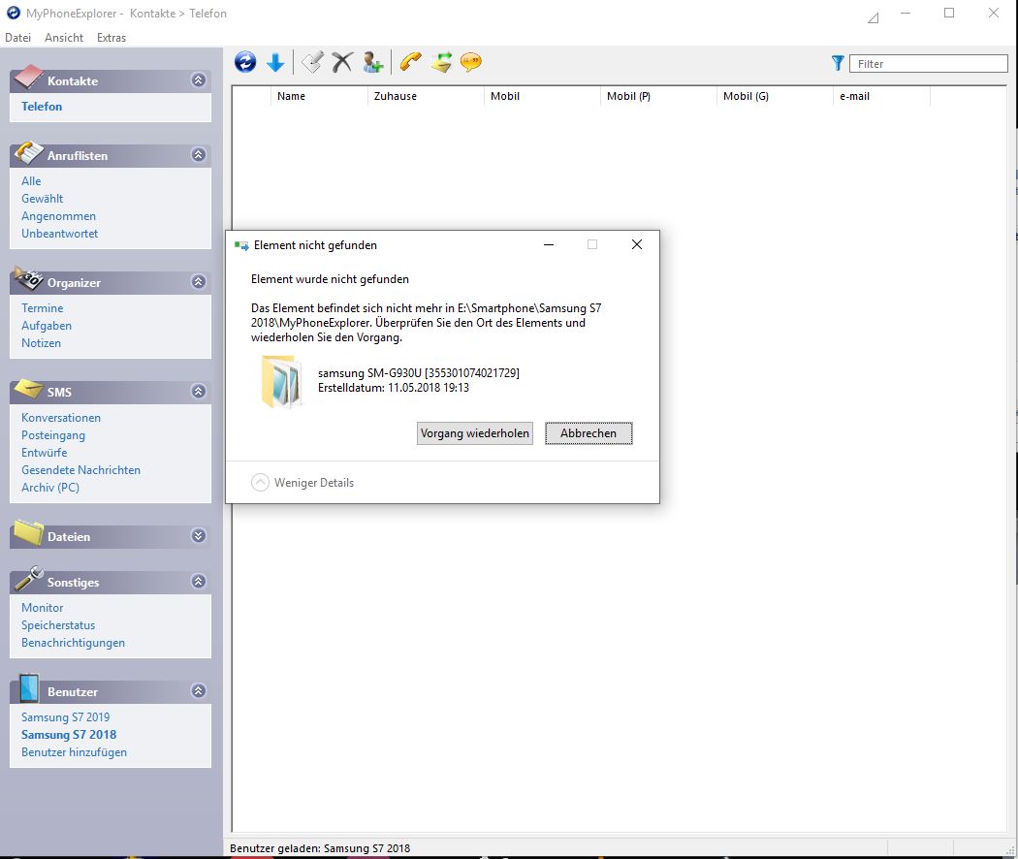This screenshot has width=1018, height=859.
Task: Open Gesendete Nachrichten
Action: [80, 470]
